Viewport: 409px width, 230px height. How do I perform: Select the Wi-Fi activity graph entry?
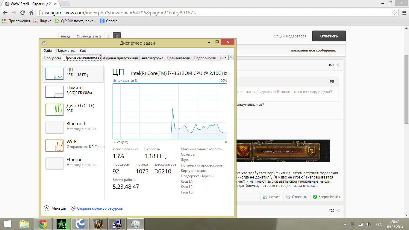click(54, 146)
